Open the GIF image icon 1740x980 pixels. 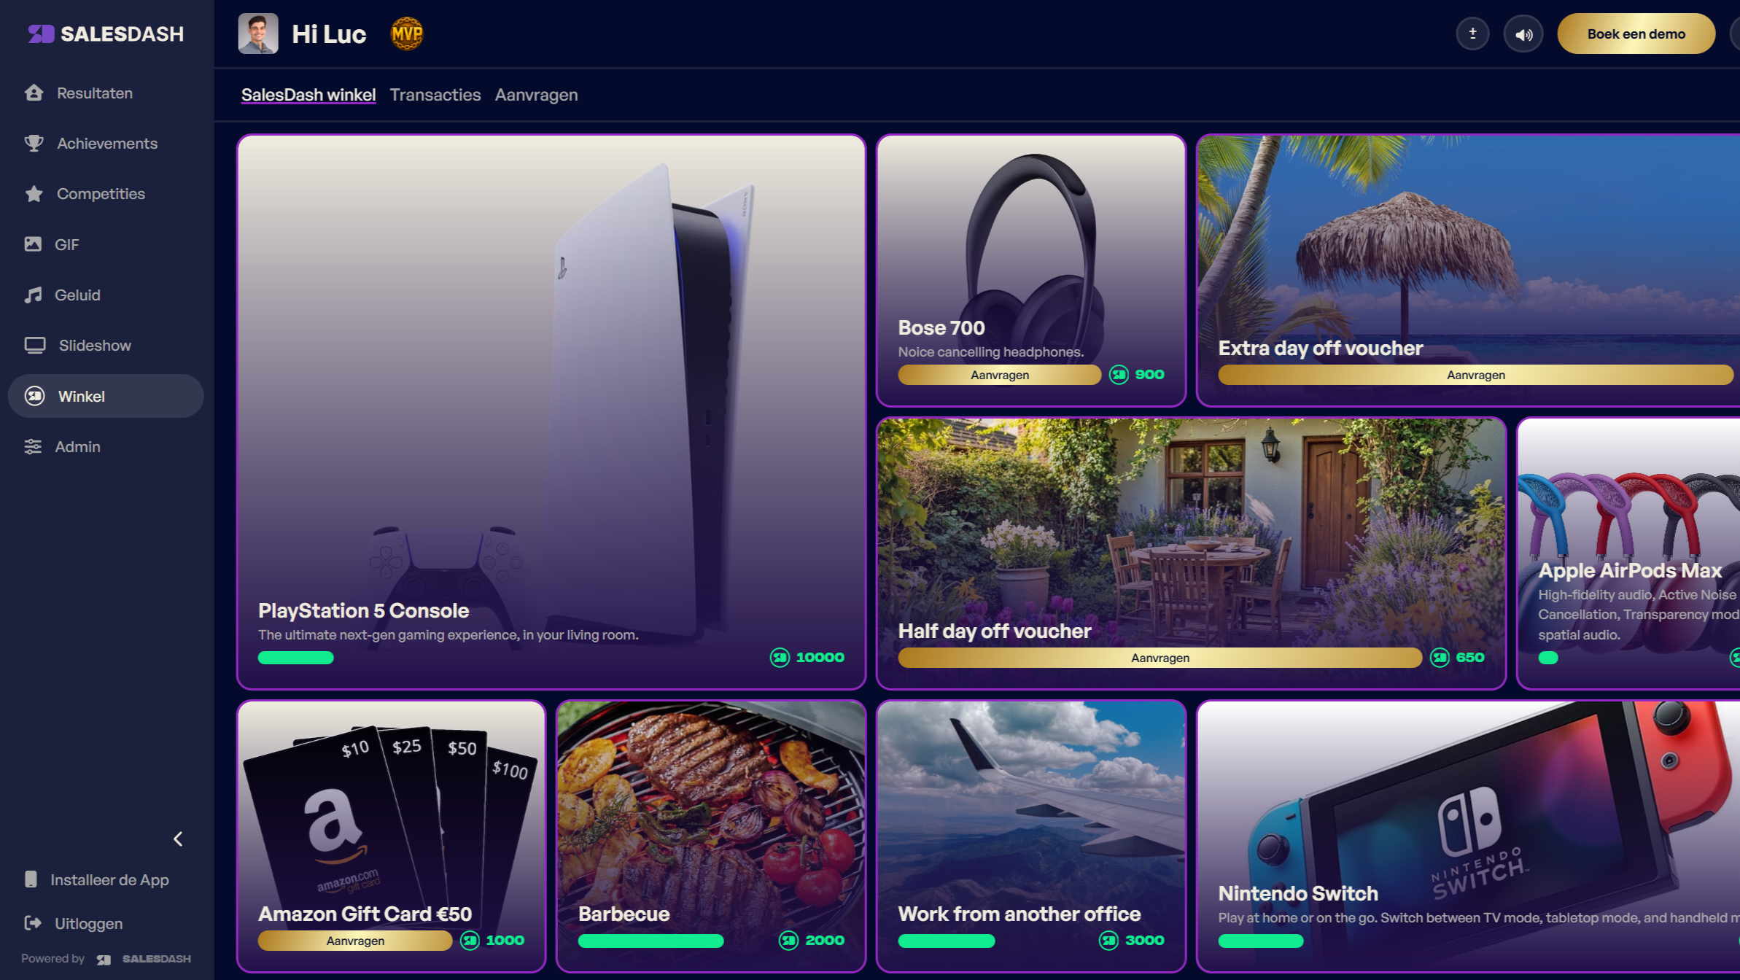point(33,244)
